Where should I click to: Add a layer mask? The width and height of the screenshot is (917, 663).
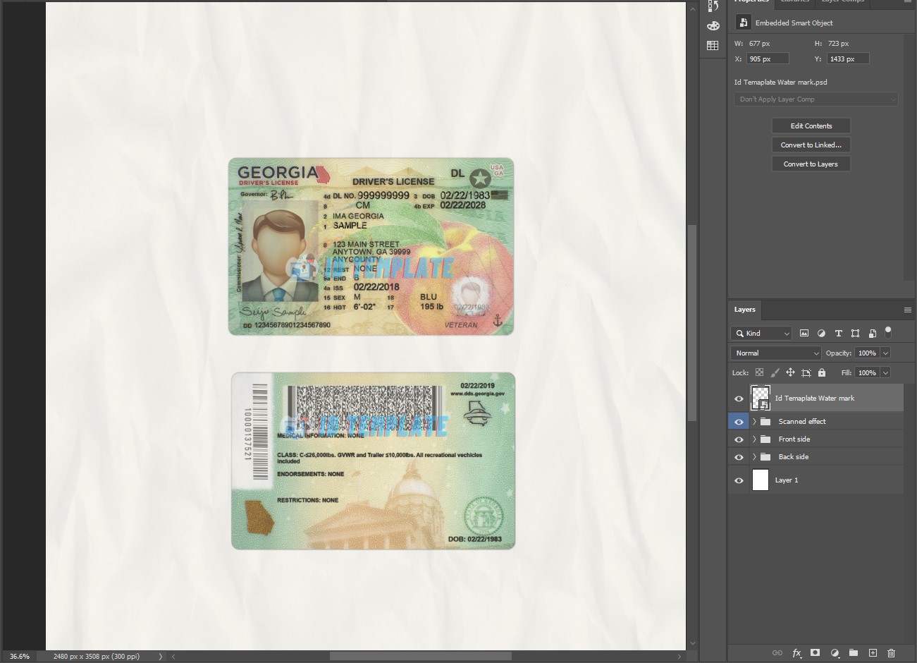(x=815, y=653)
